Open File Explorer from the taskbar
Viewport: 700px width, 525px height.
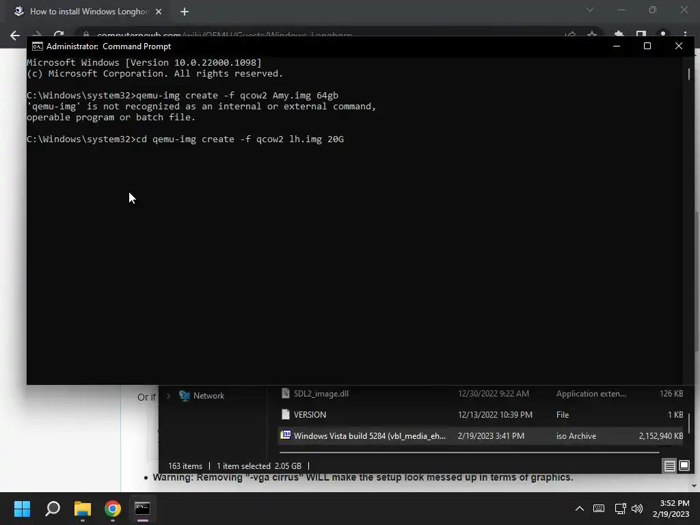point(83,509)
